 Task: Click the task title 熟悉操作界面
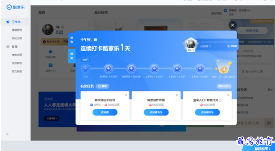(x=156, y=100)
